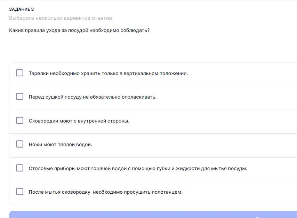Click the answer text 'Перед сушкой посуду не обязательно ополаскивать.'
This screenshot has height=218, width=297.
pyautogui.click(x=93, y=97)
